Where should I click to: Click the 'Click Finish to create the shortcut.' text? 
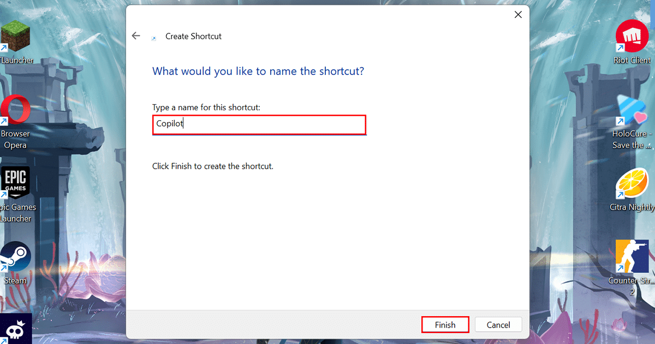213,165
